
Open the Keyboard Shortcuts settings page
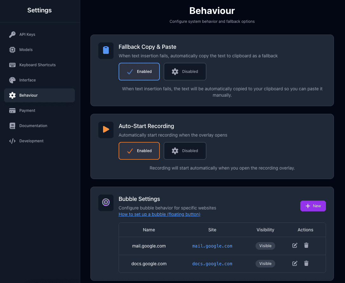pos(37,65)
